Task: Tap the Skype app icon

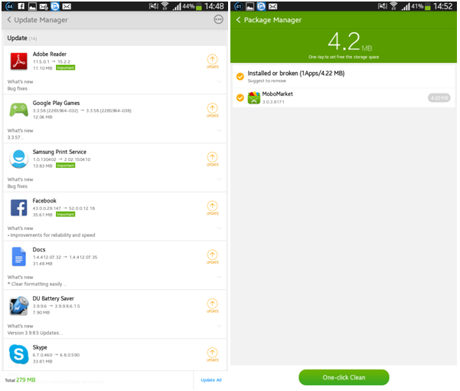Action: click(19, 354)
